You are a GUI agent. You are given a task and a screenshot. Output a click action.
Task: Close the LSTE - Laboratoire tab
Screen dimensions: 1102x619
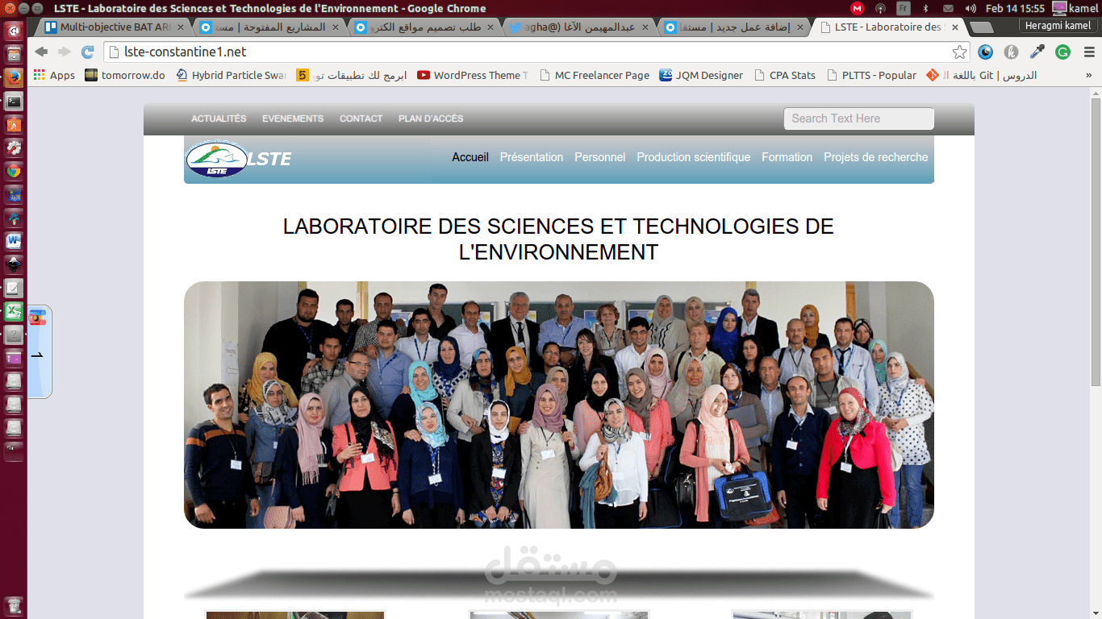pyautogui.click(x=955, y=27)
